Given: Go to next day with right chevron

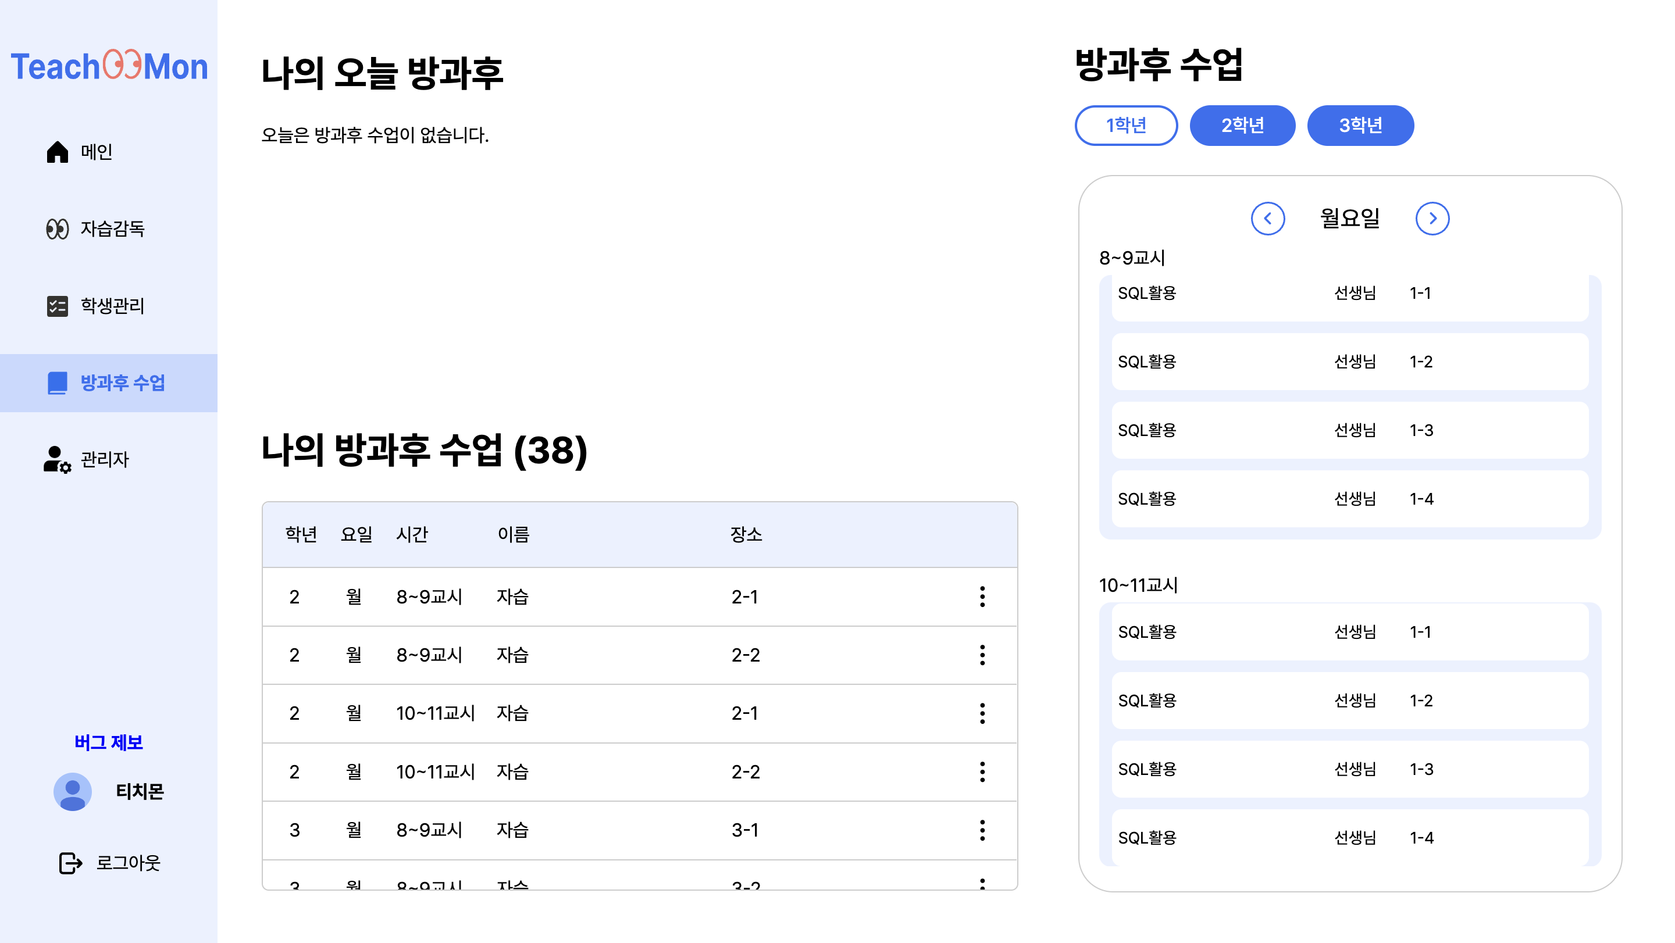Looking at the screenshot, I should [x=1432, y=219].
